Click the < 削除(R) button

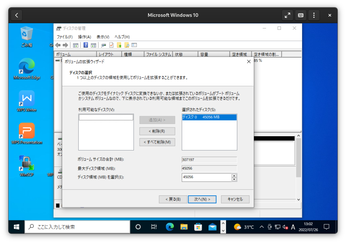[157, 131]
